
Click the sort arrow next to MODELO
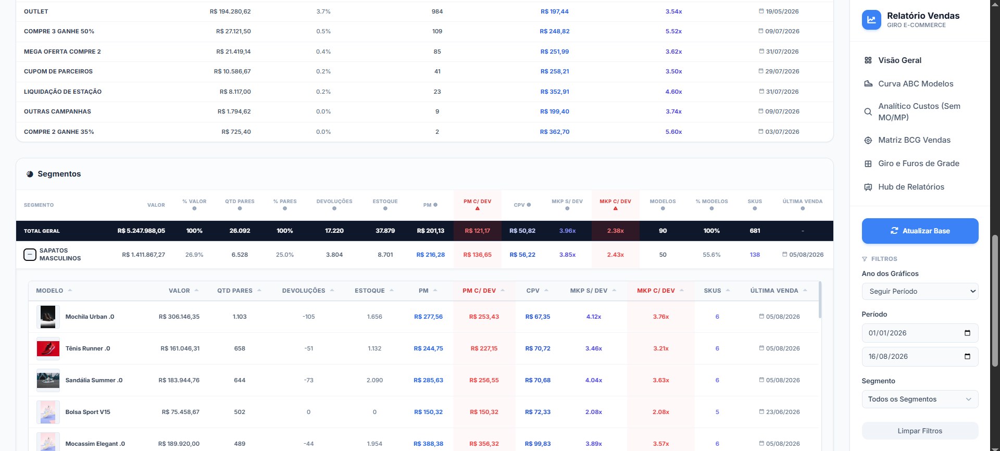70,291
